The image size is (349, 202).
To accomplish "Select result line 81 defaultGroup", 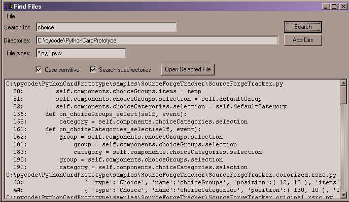I will pos(137,99).
